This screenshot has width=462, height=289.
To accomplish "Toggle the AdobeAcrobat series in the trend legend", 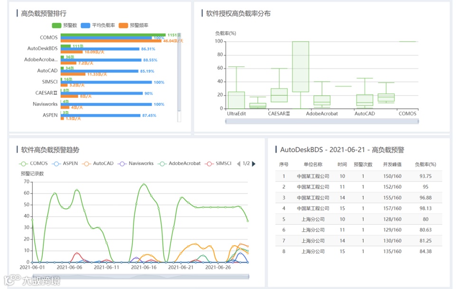I will tap(179, 164).
